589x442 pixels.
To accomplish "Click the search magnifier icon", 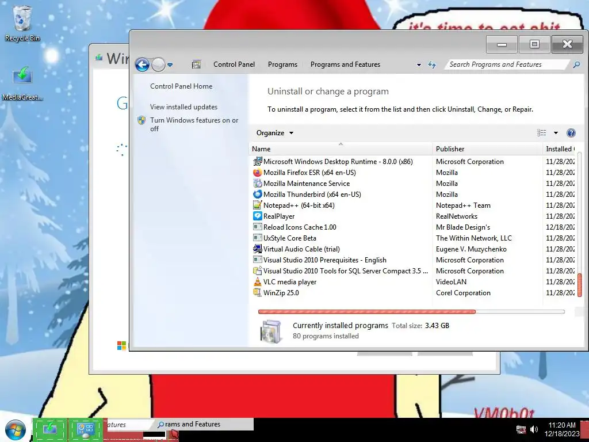I will coord(576,64).
